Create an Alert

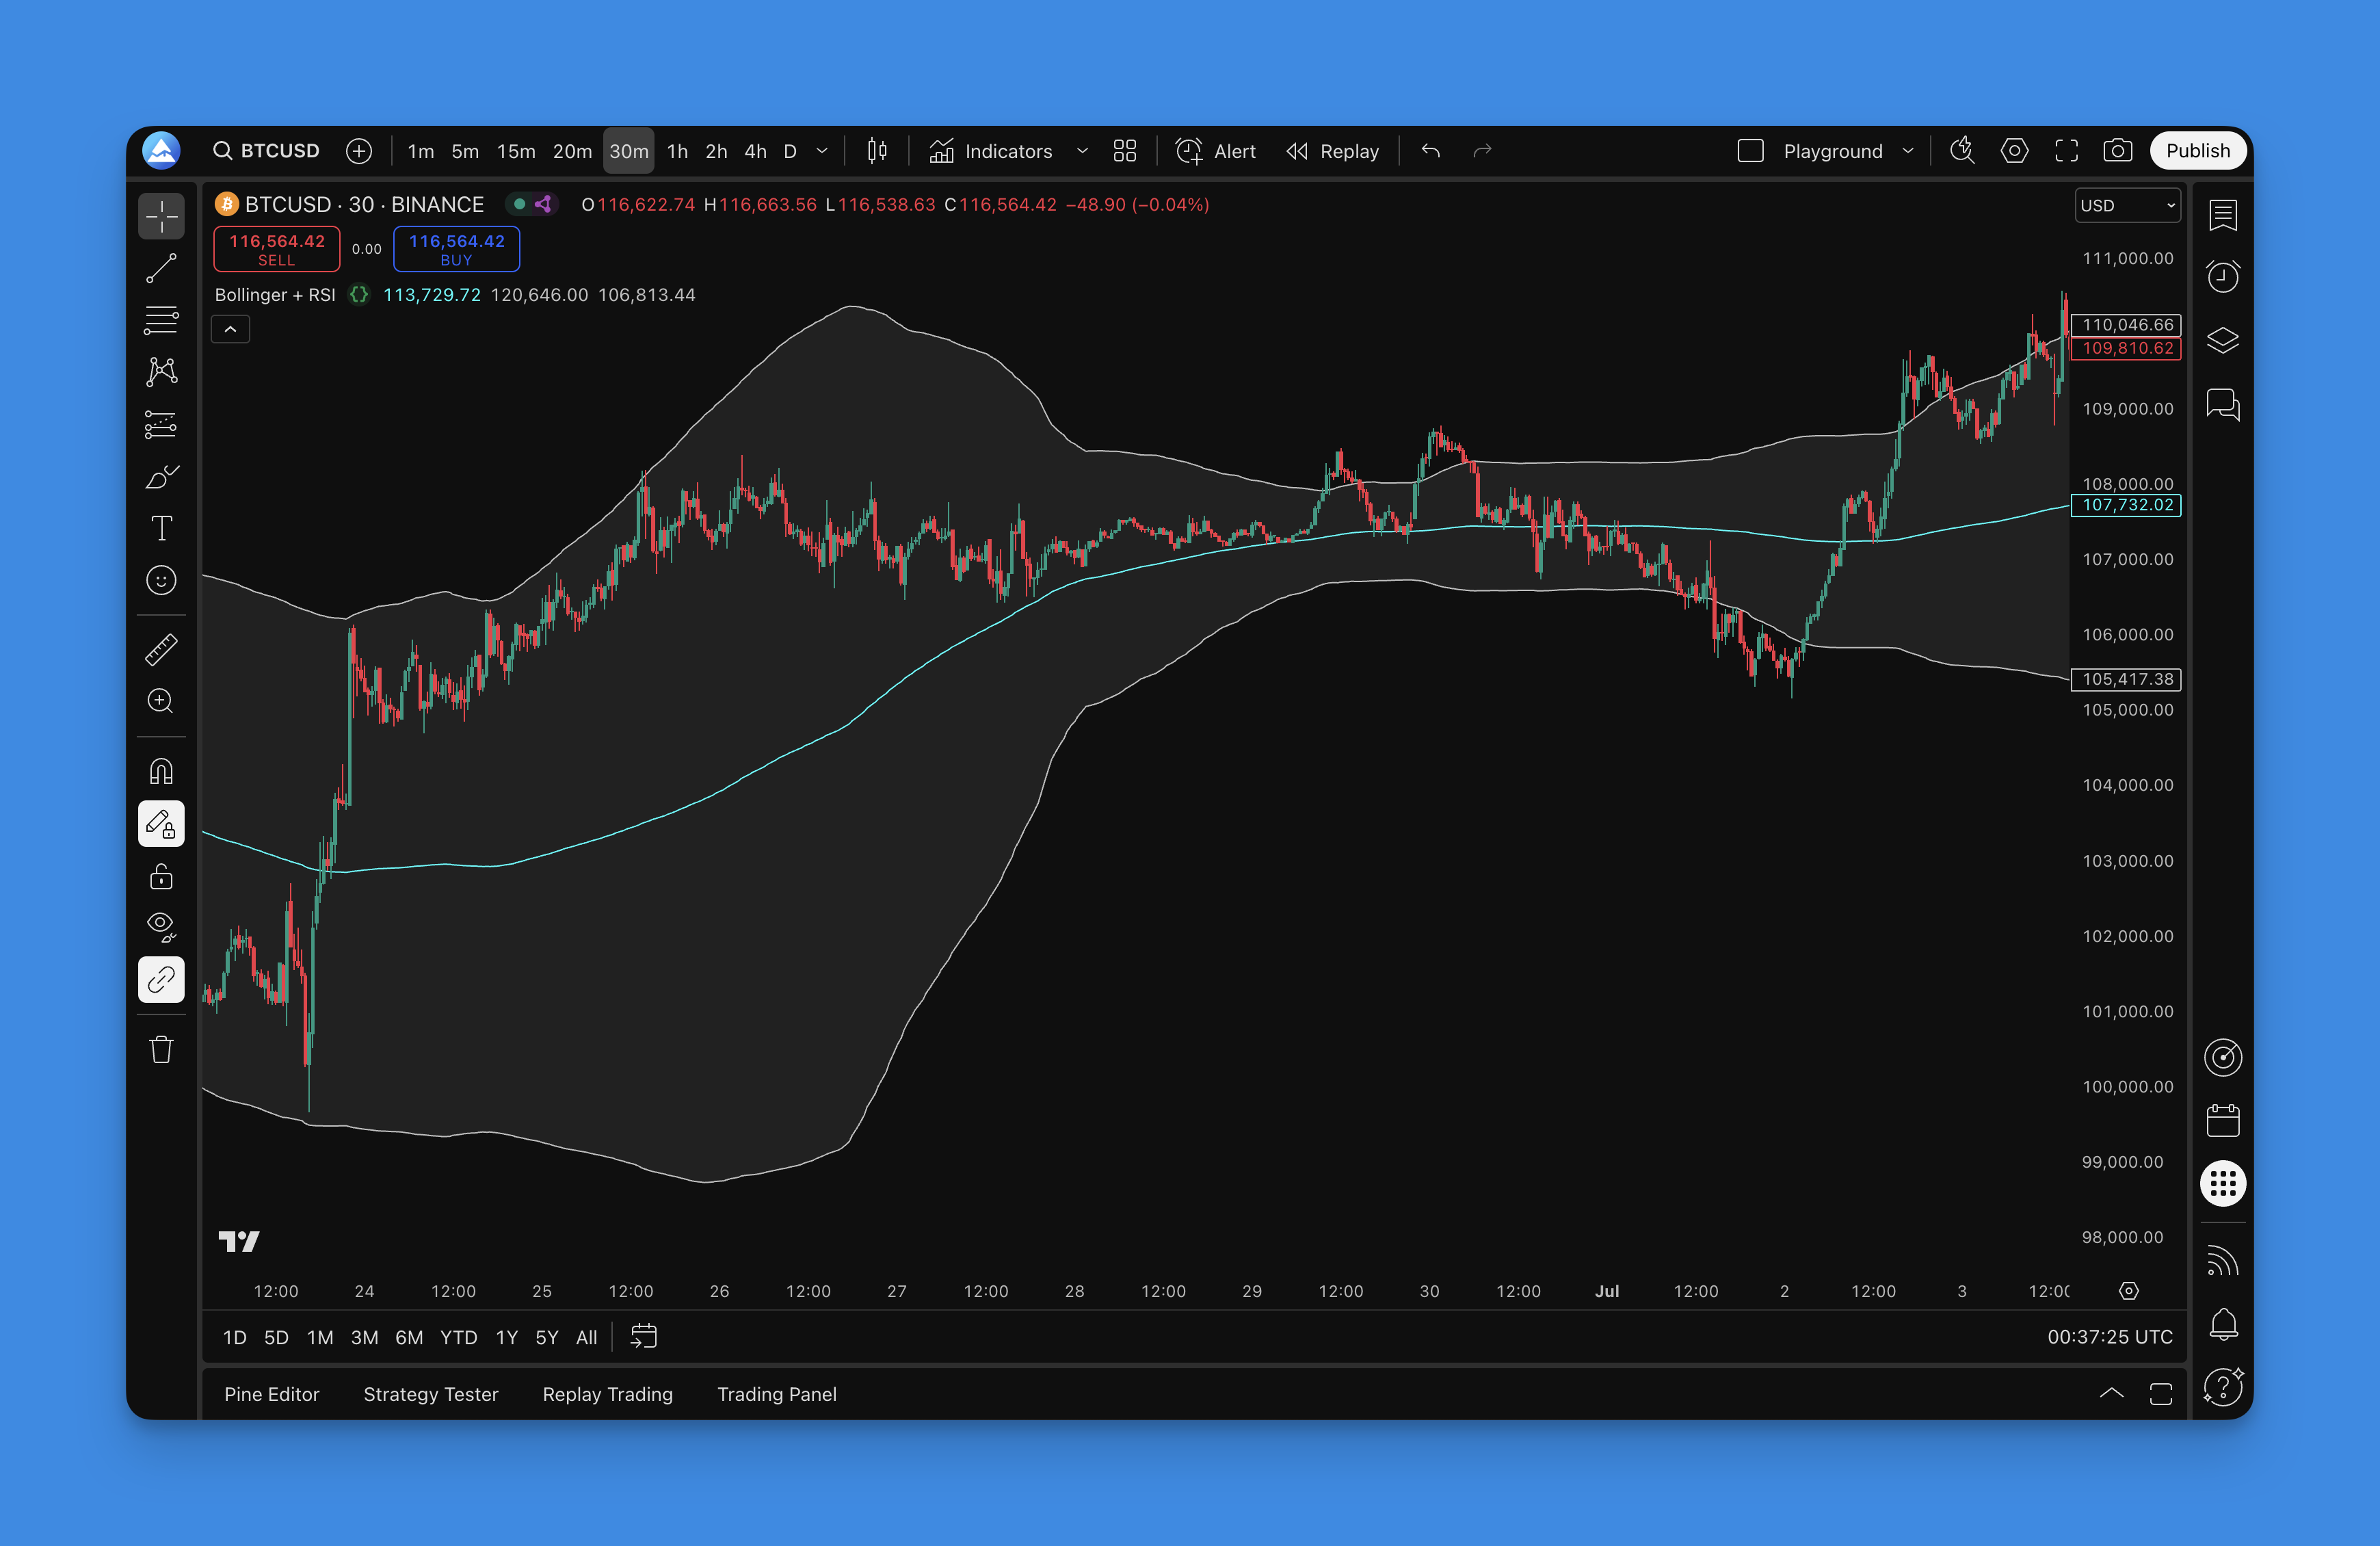1216,151
